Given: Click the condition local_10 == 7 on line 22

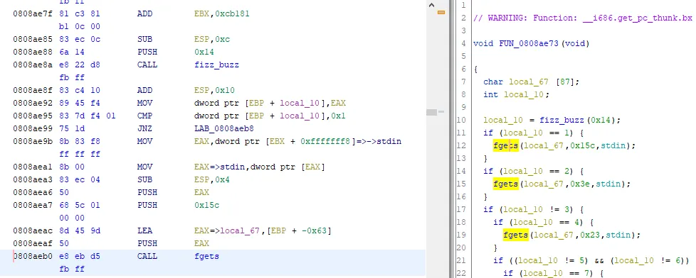Looking at the screenshot, I should (557, 274).
